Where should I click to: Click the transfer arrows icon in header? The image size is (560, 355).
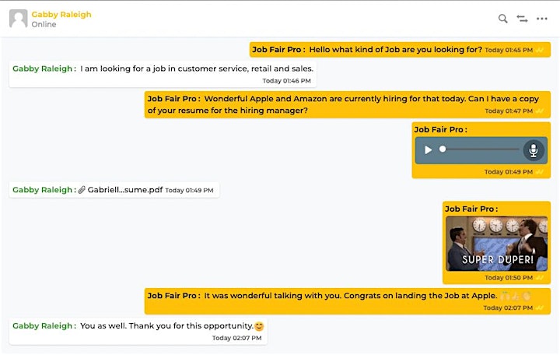522,19
